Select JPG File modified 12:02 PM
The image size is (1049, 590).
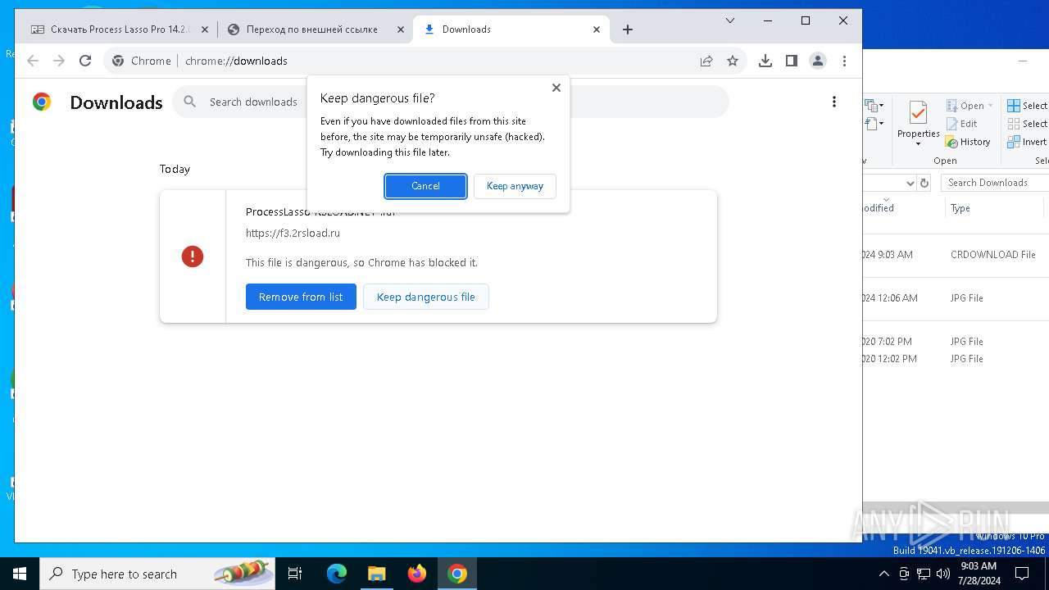tap(956, 359)
